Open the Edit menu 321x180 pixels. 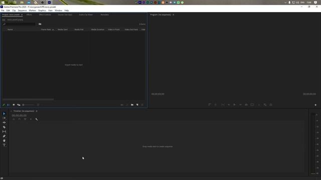pyautogui.click(x=8, y=10)
